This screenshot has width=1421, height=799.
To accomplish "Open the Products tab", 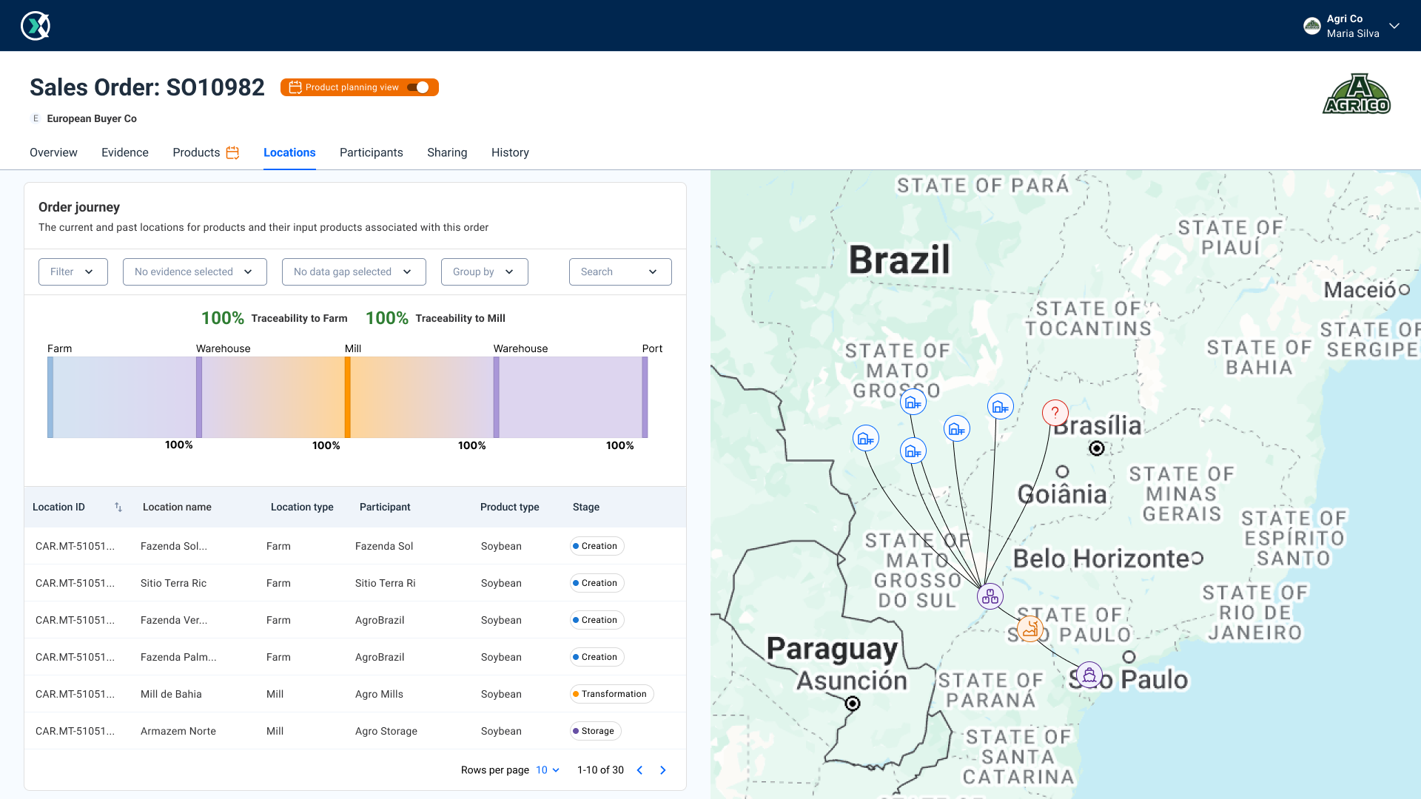I will click(196, 152).
